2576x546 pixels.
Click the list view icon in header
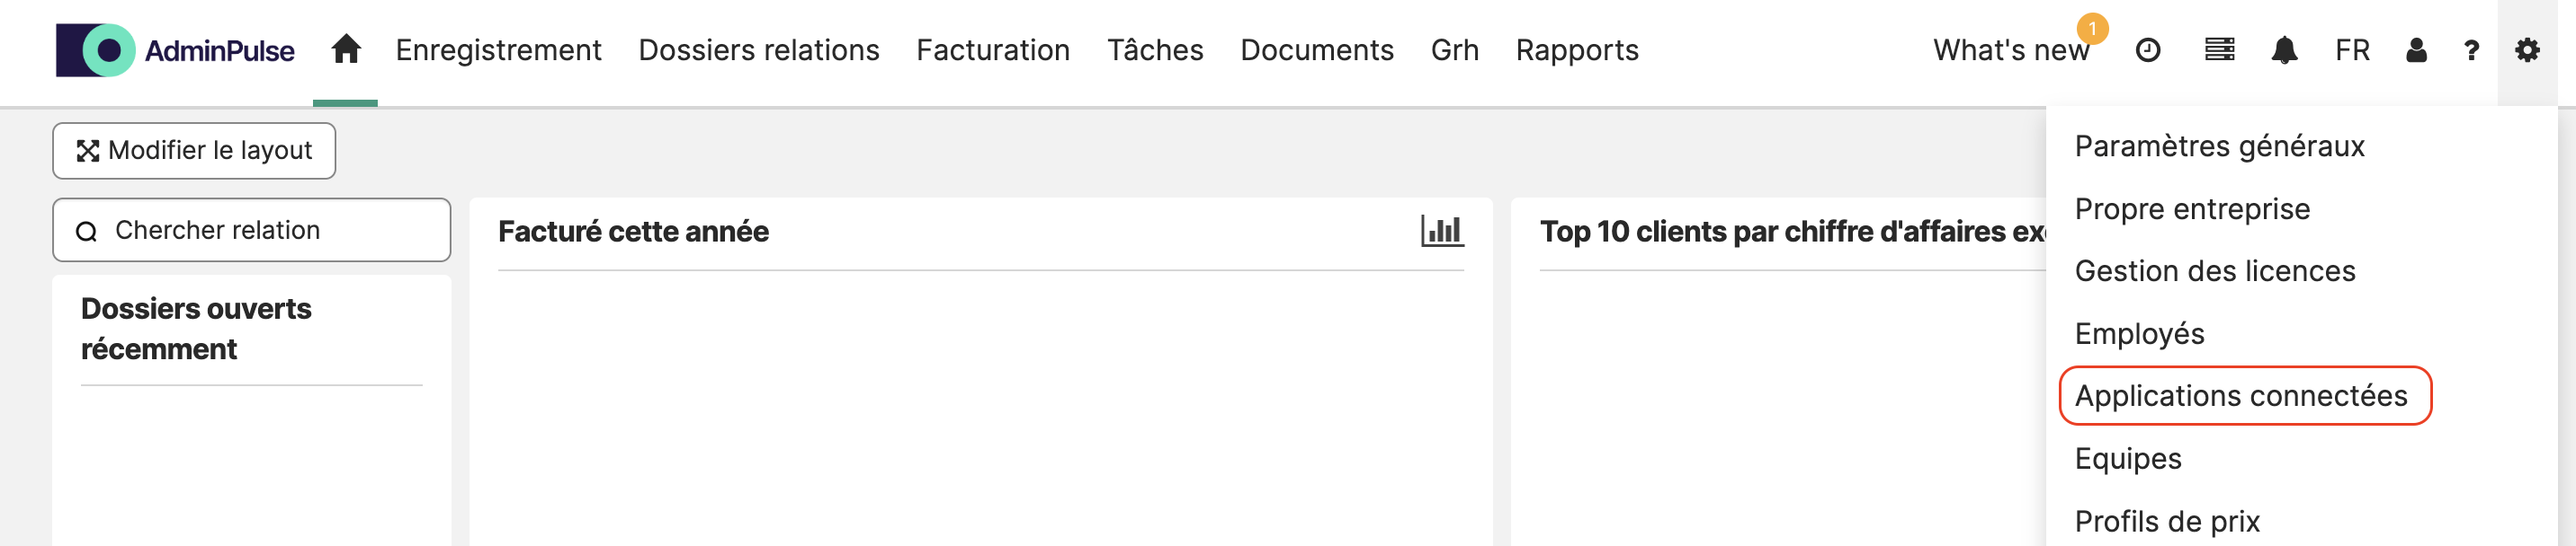[2219, 50]
